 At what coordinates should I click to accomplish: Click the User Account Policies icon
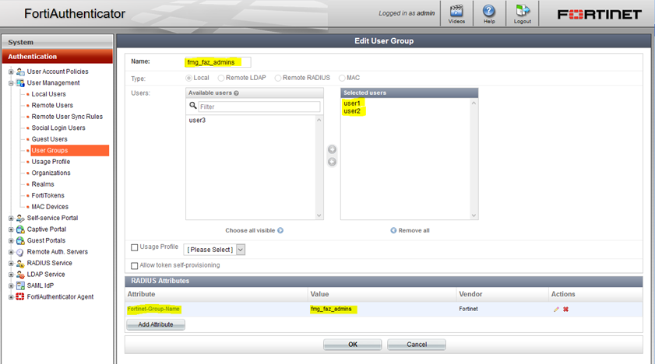click(20, 72)
